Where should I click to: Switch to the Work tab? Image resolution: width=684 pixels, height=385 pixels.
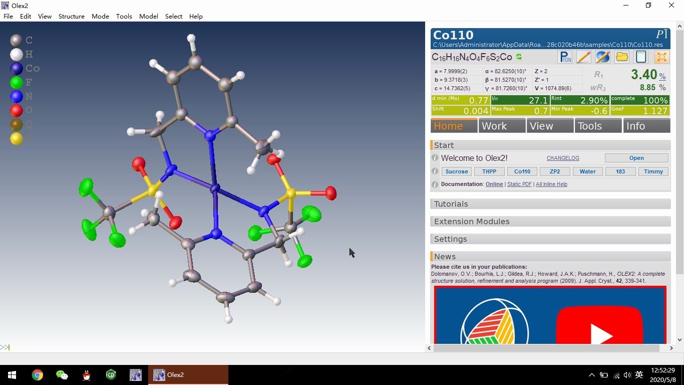click(502, 126)
